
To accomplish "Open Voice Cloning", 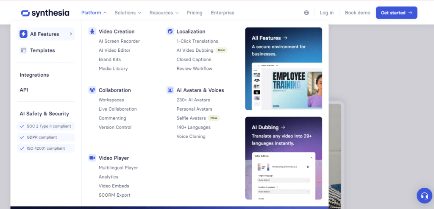I will [x=191, y=137].
